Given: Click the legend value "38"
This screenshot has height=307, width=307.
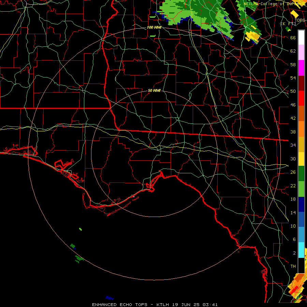Looking at the screenshot, I should (293, 132).
